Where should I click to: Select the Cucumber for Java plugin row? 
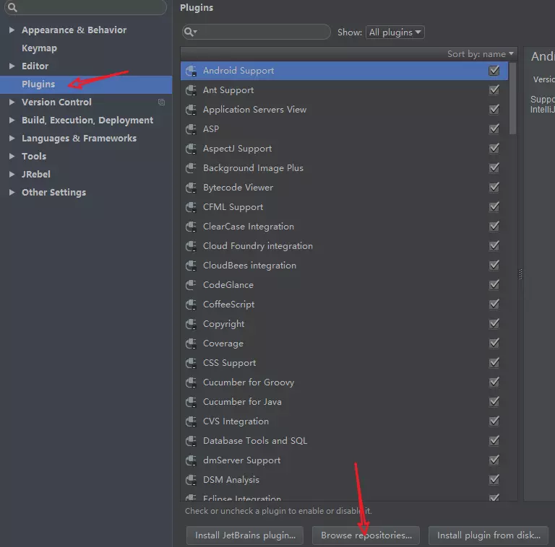(x=344, y=402)
